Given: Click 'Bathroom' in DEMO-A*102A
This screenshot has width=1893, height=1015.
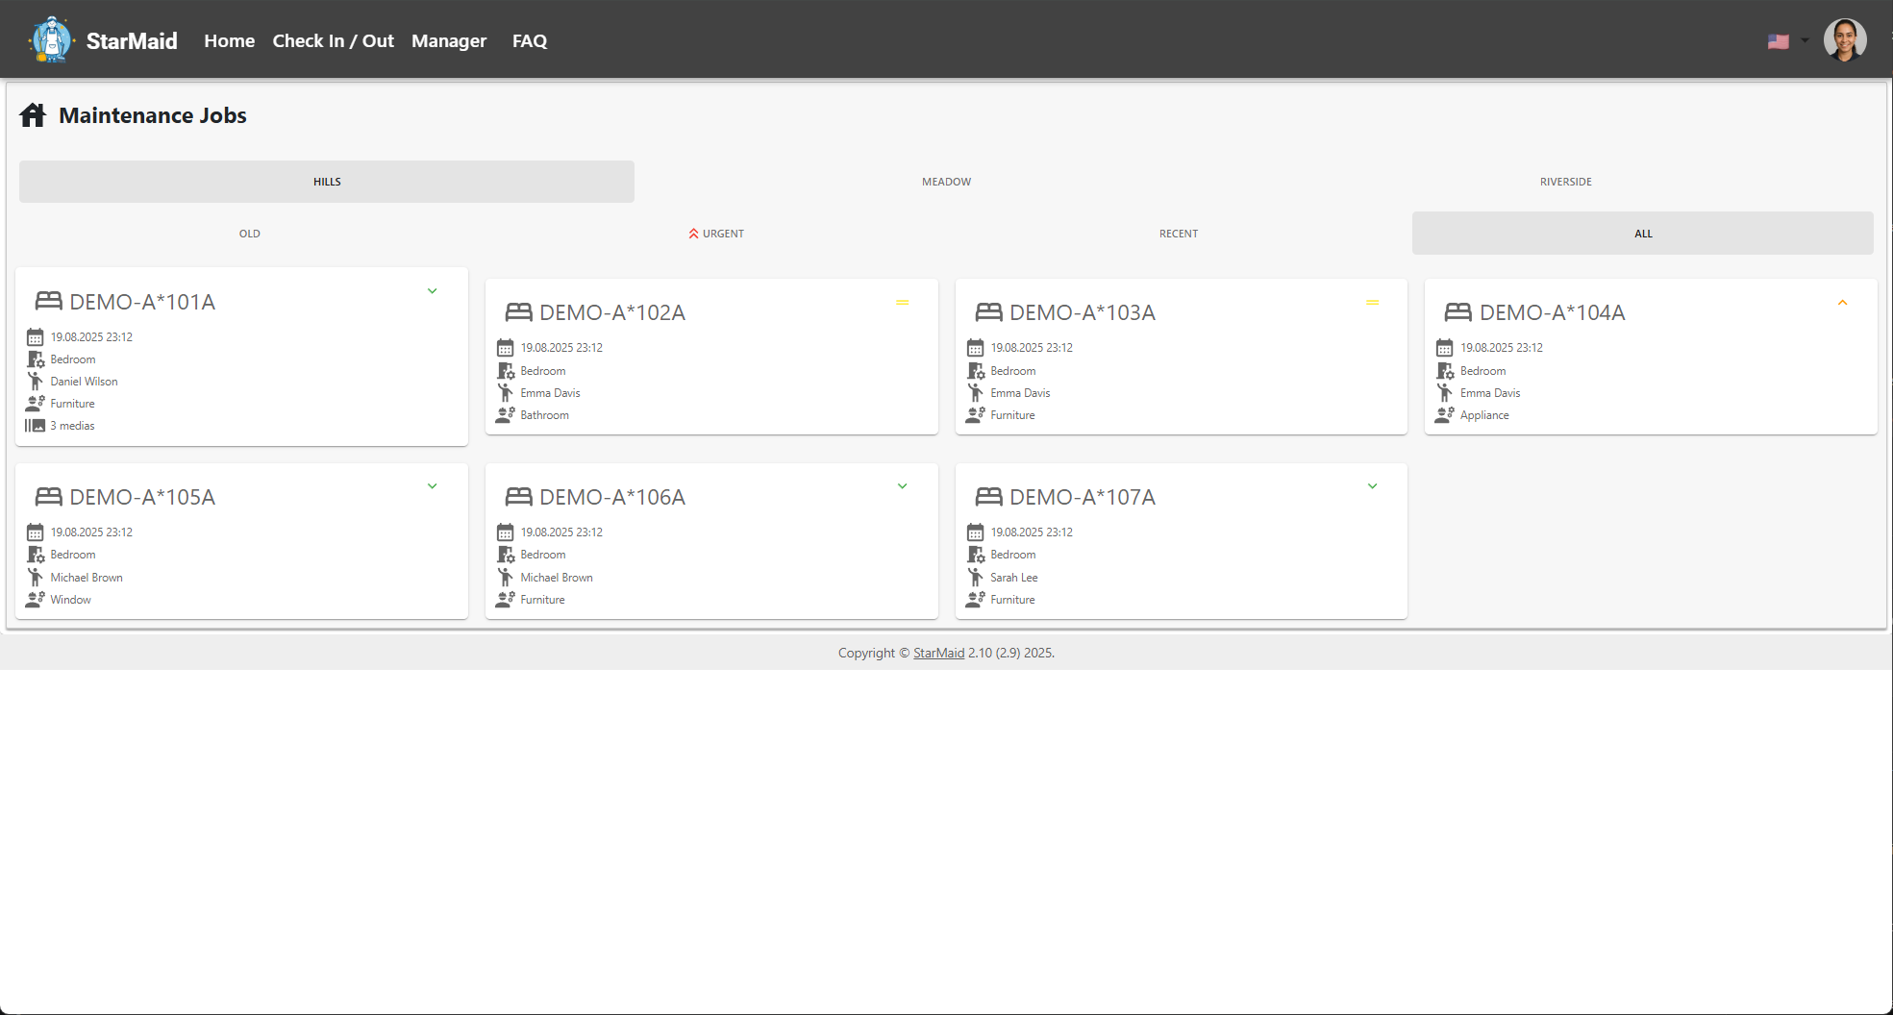Looking at the screenshot, I should [544, 415].
